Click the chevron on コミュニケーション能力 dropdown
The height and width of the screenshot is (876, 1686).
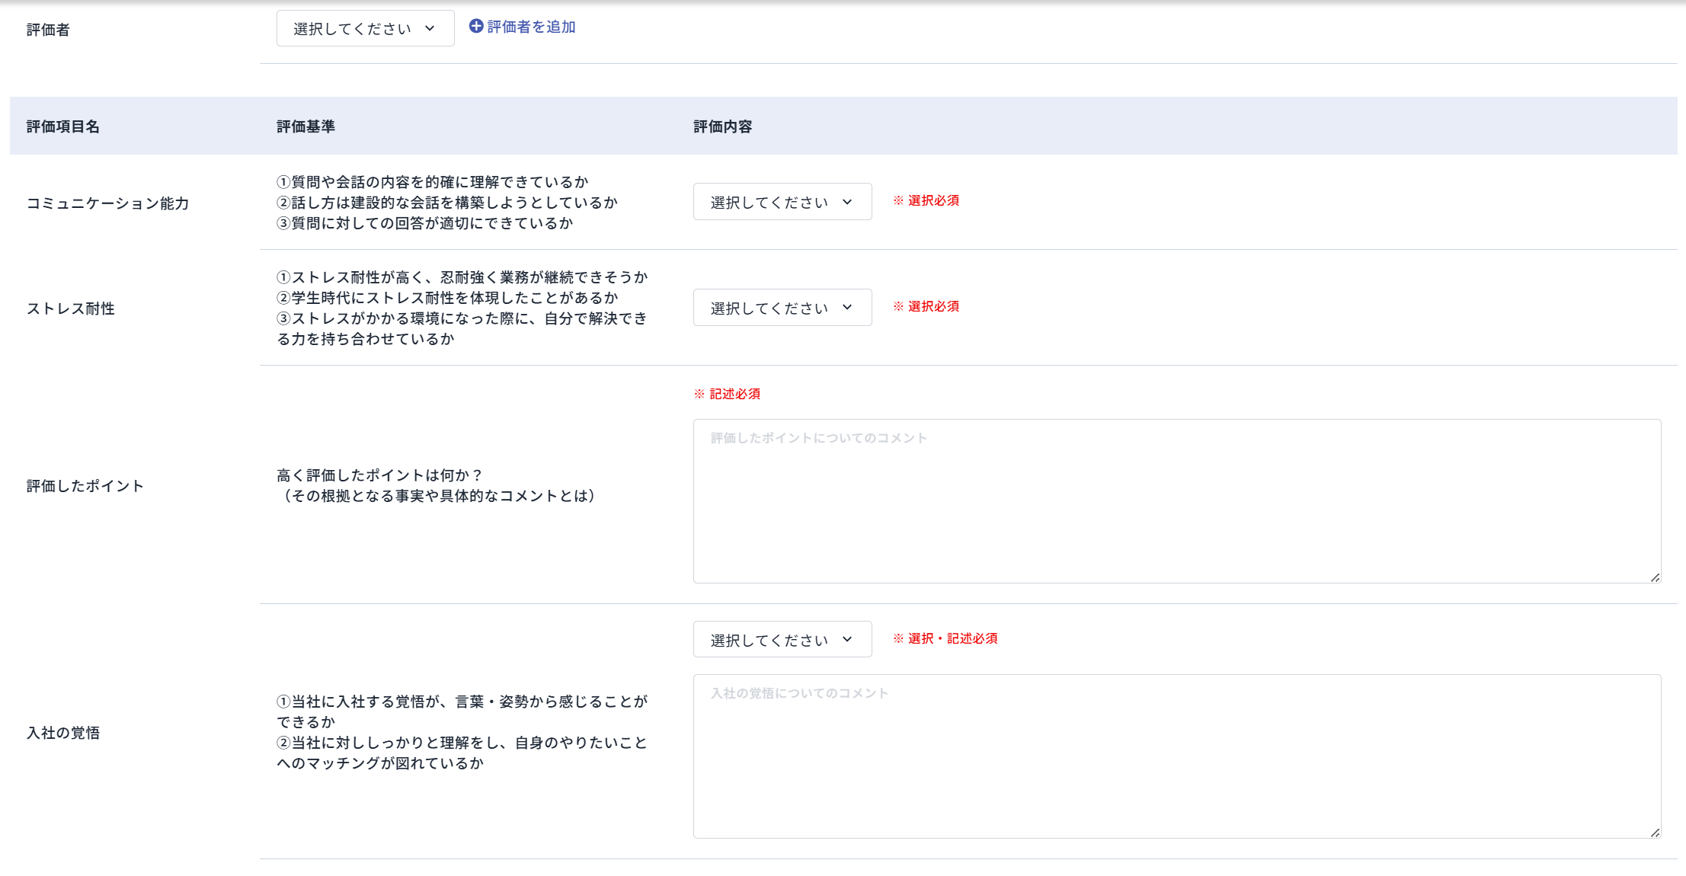pyautogui.click(x=847, y=201)
